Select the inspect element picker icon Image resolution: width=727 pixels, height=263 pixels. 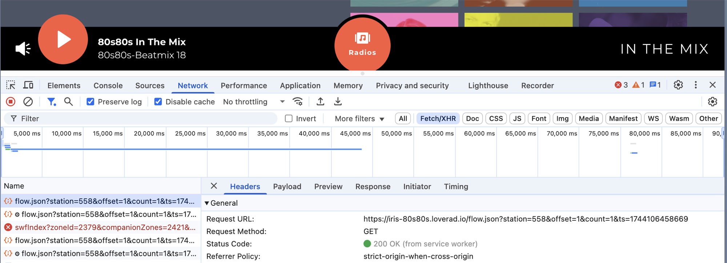coord(11,85)
